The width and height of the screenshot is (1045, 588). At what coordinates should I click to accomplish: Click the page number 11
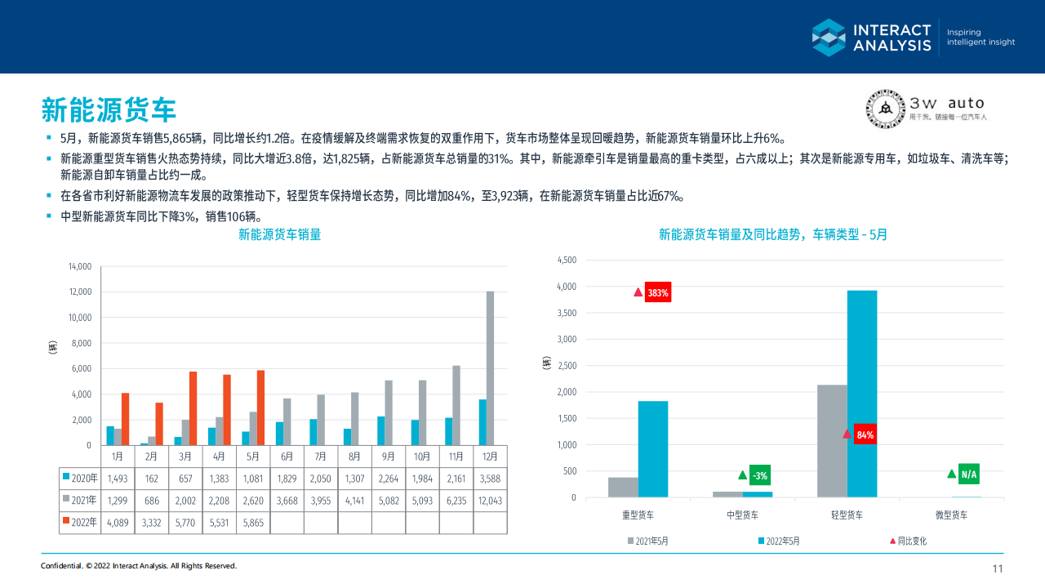coord(998,569)
